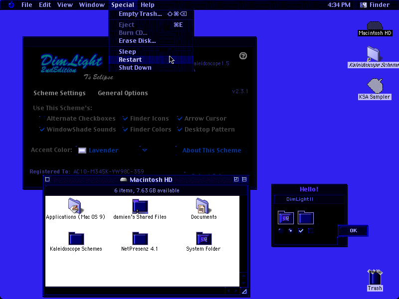Collapse Macintosh HD window with the windowshade box
Viewport: 399px width, 299px height.
tap(244, 179)
